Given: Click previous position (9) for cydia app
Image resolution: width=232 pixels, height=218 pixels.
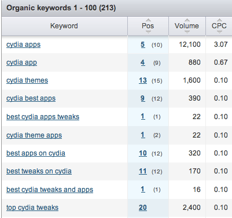Looking at the screenshot, I should [x=157, y=63].
